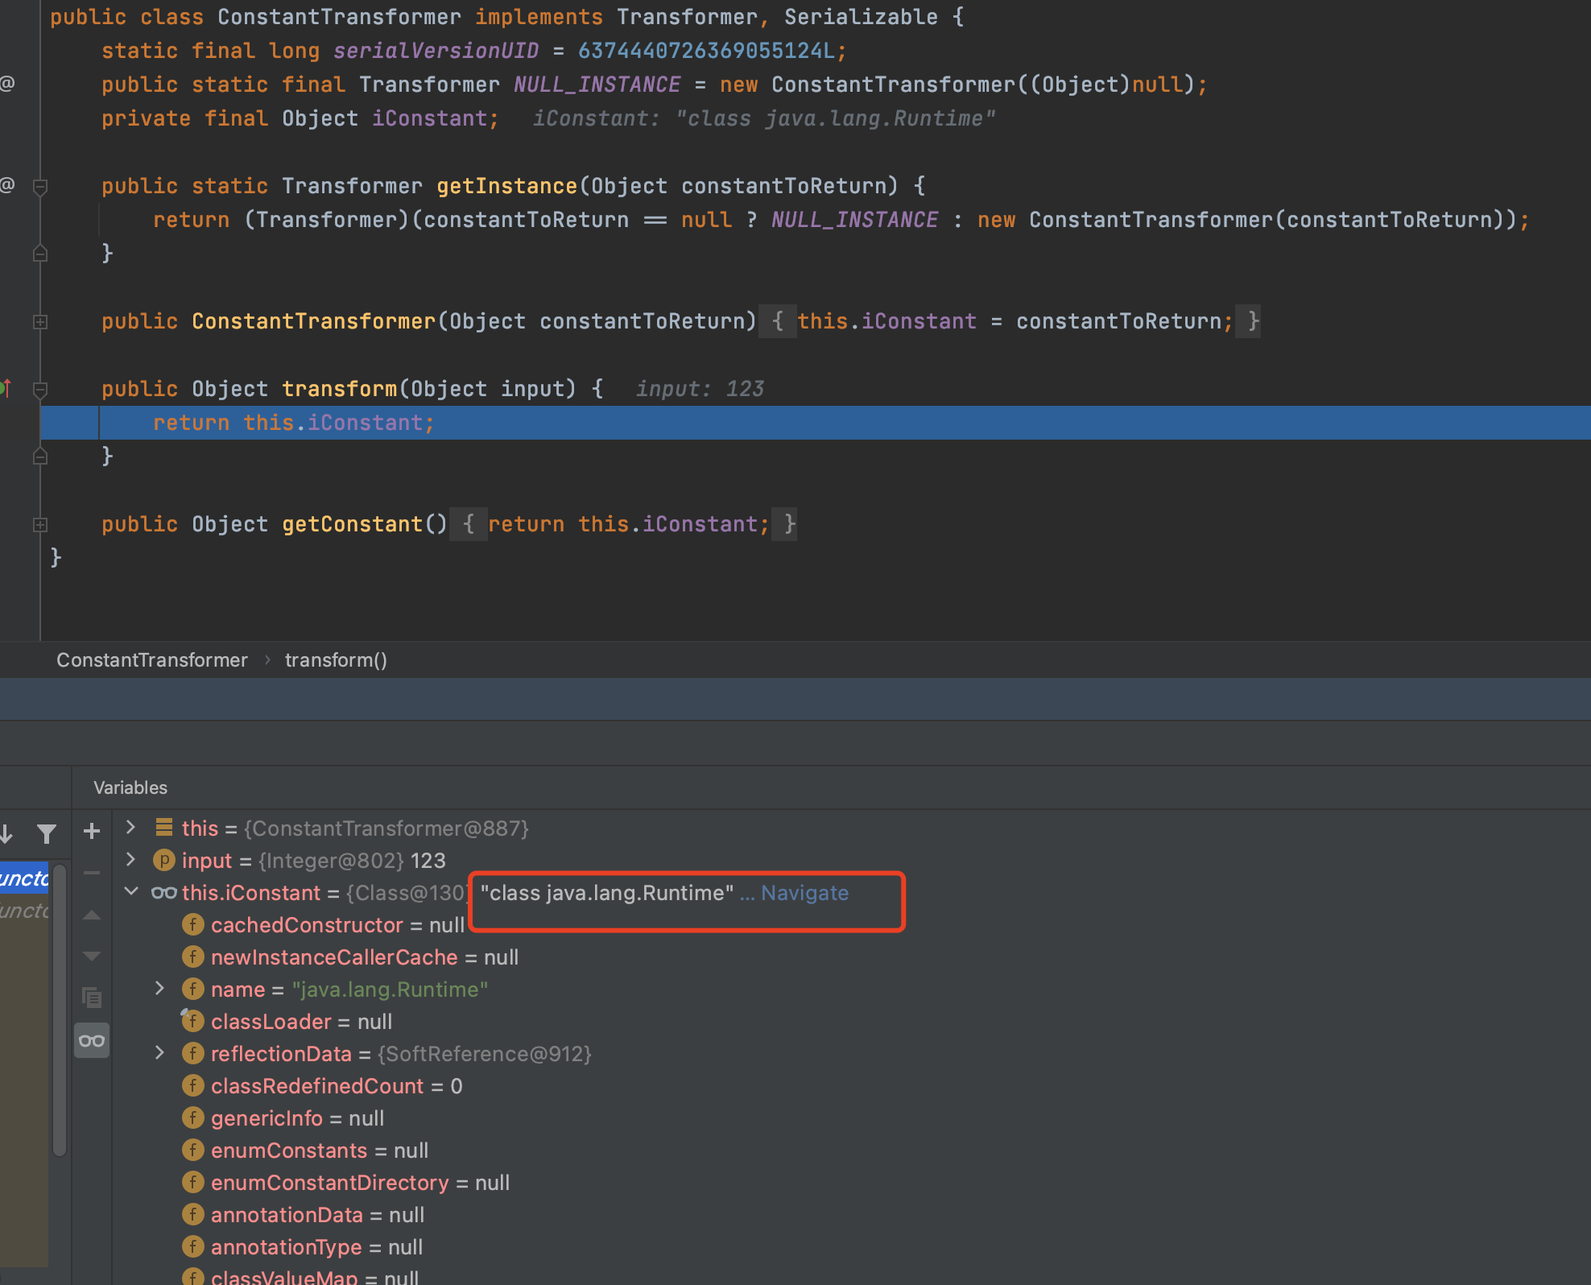This screenshot has height=1285, width=1591.
Task: Expand the 'this' variable node
Action: (131, 827)
